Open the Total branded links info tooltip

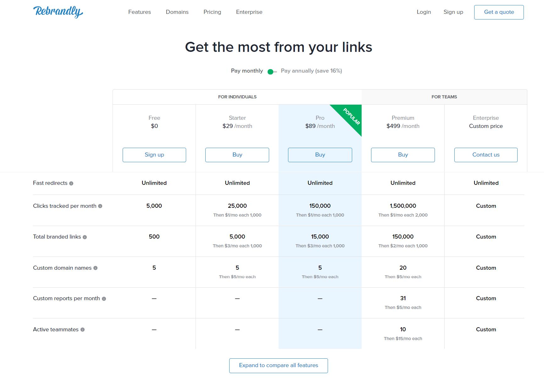(85, 237)
